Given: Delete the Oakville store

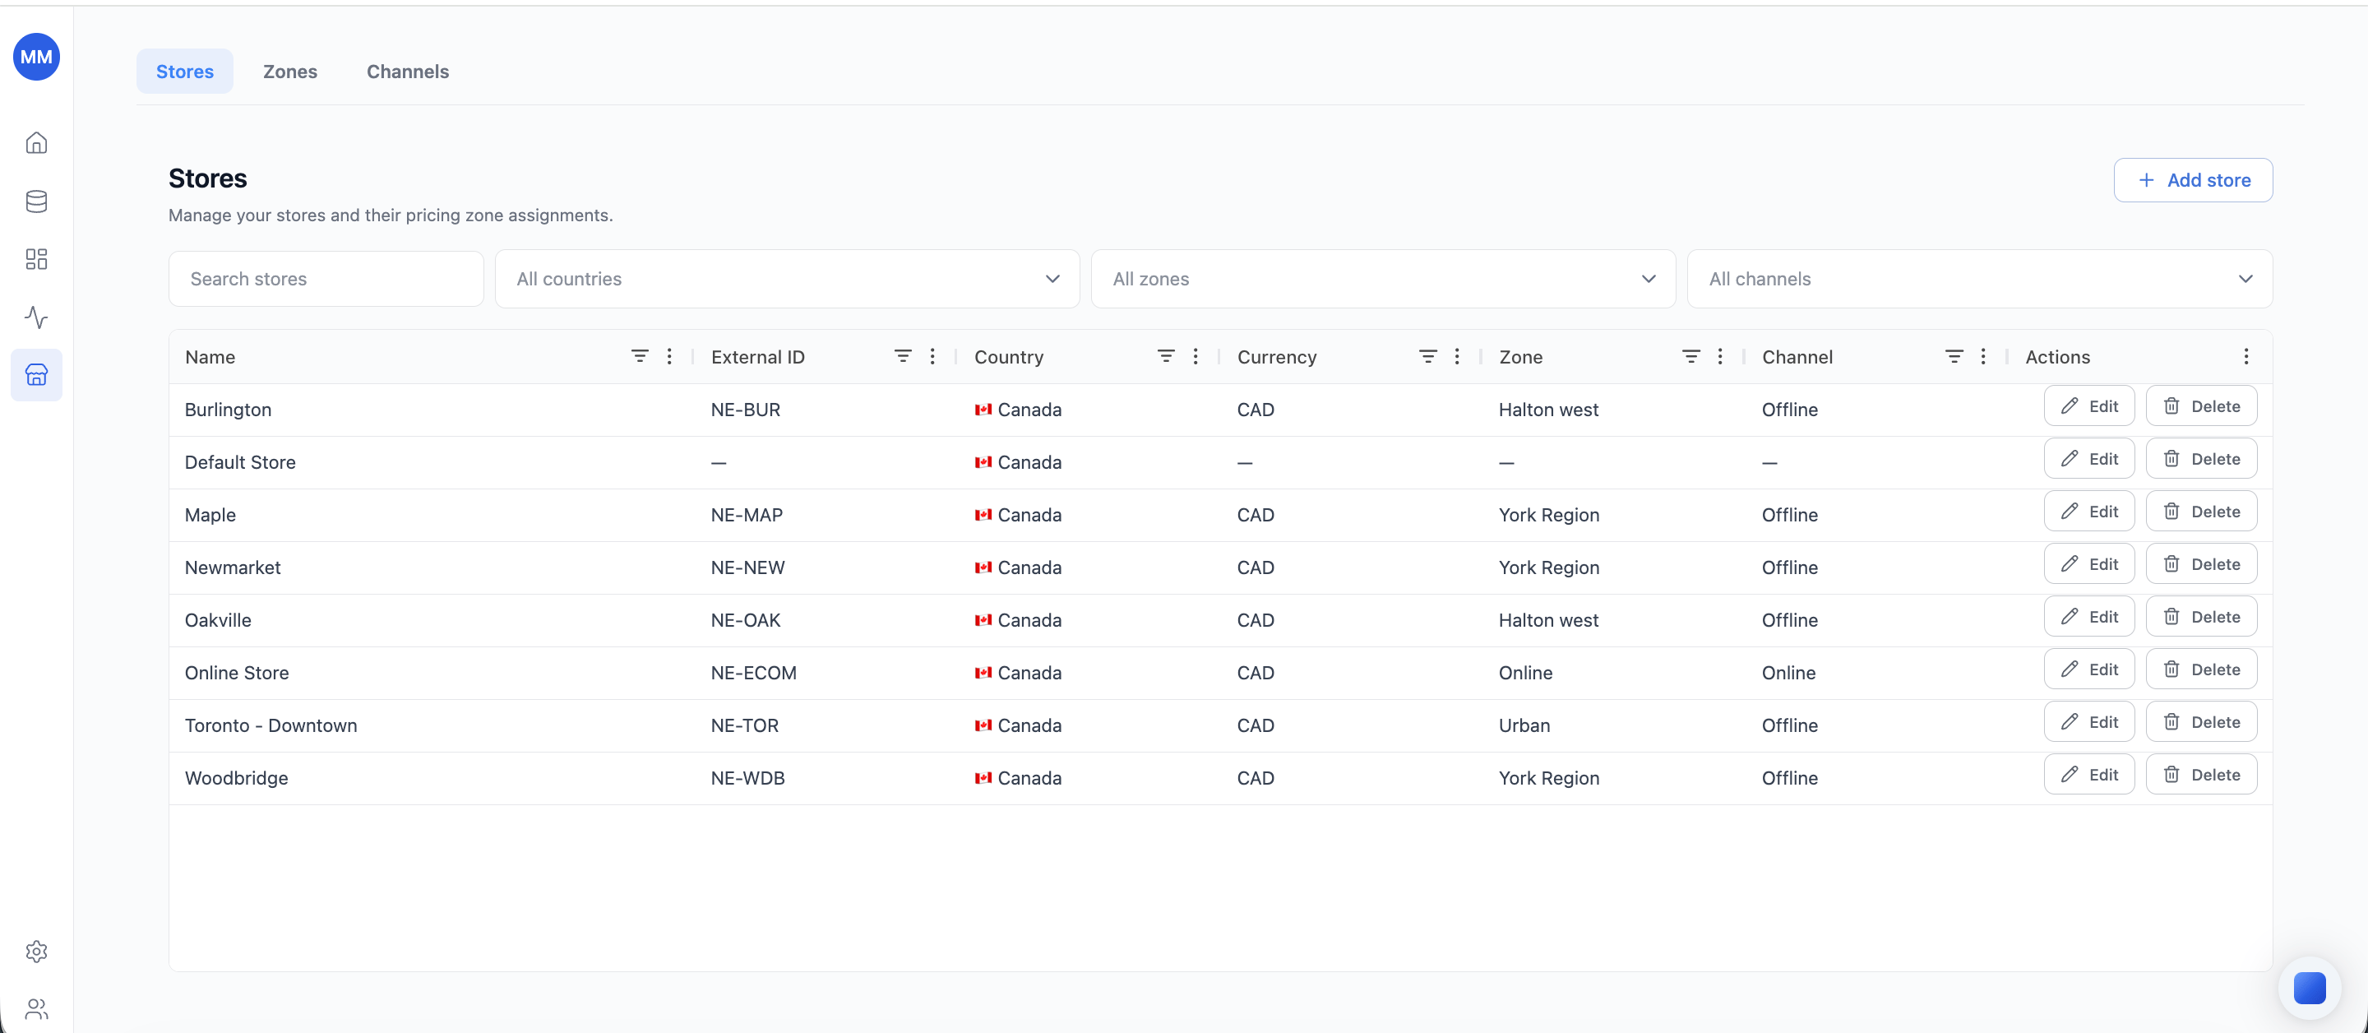Looking at the screenshot, I should pyautogui.click(x=2201, y=616).
